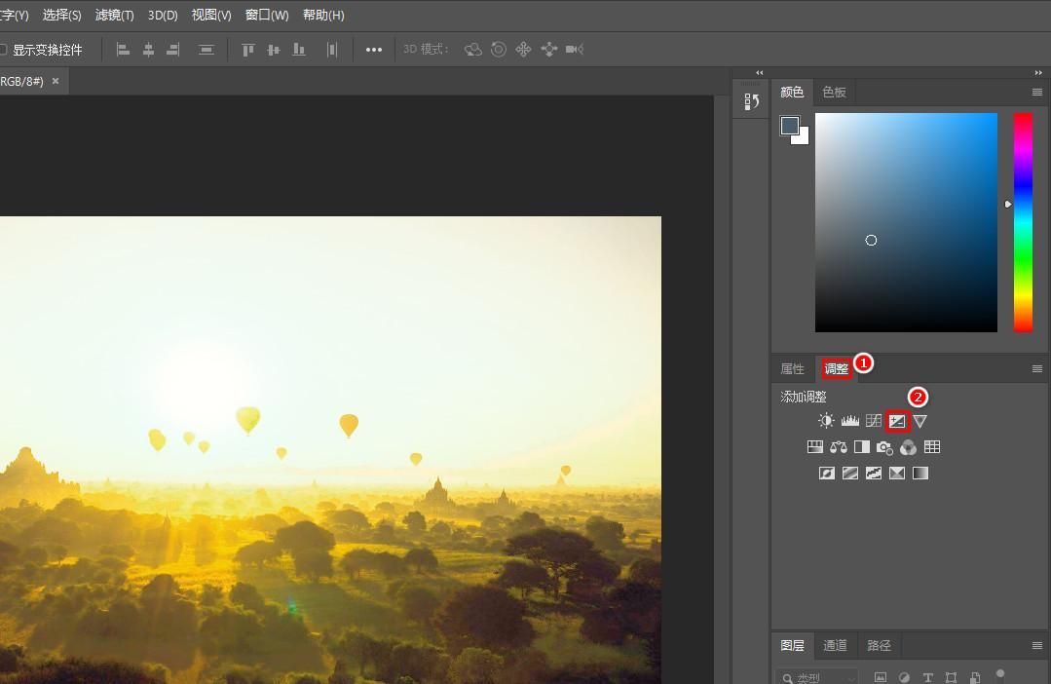Toggle the text layer filter icon
The height and width of the screenshot is (684, 1051).
point(927,677)
